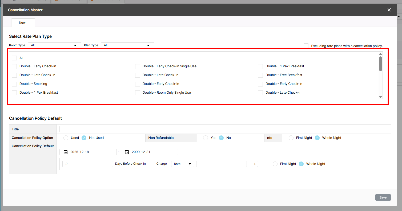
Task: Check the All rate plans checkbox
Action: tap(14, 58)
